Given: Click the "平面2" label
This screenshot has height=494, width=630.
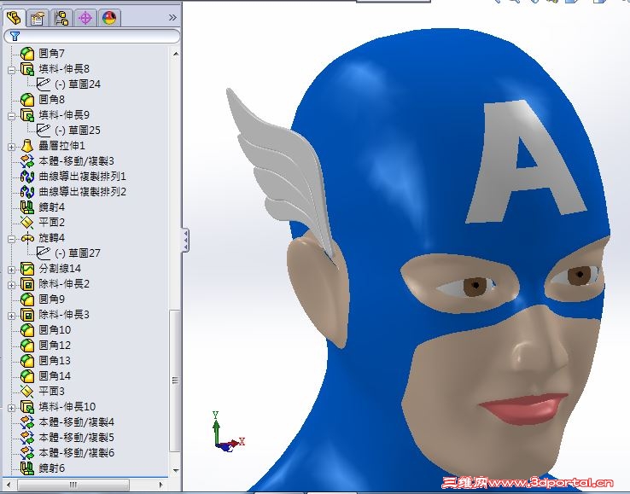Looking at the screenshot, I should tap(51, 223).
